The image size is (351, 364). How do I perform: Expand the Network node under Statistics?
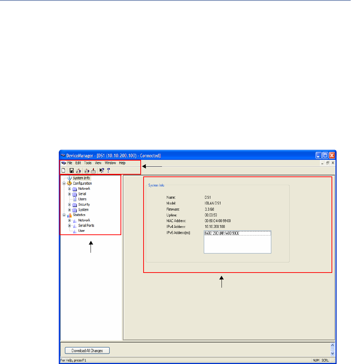(69, 220)
